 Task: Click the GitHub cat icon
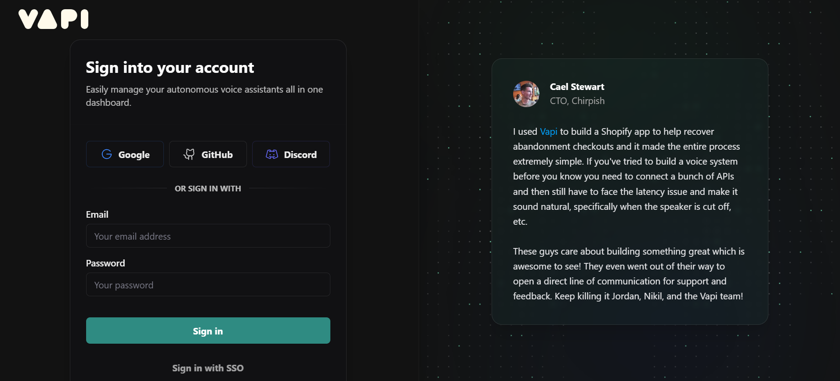(189, 154)
